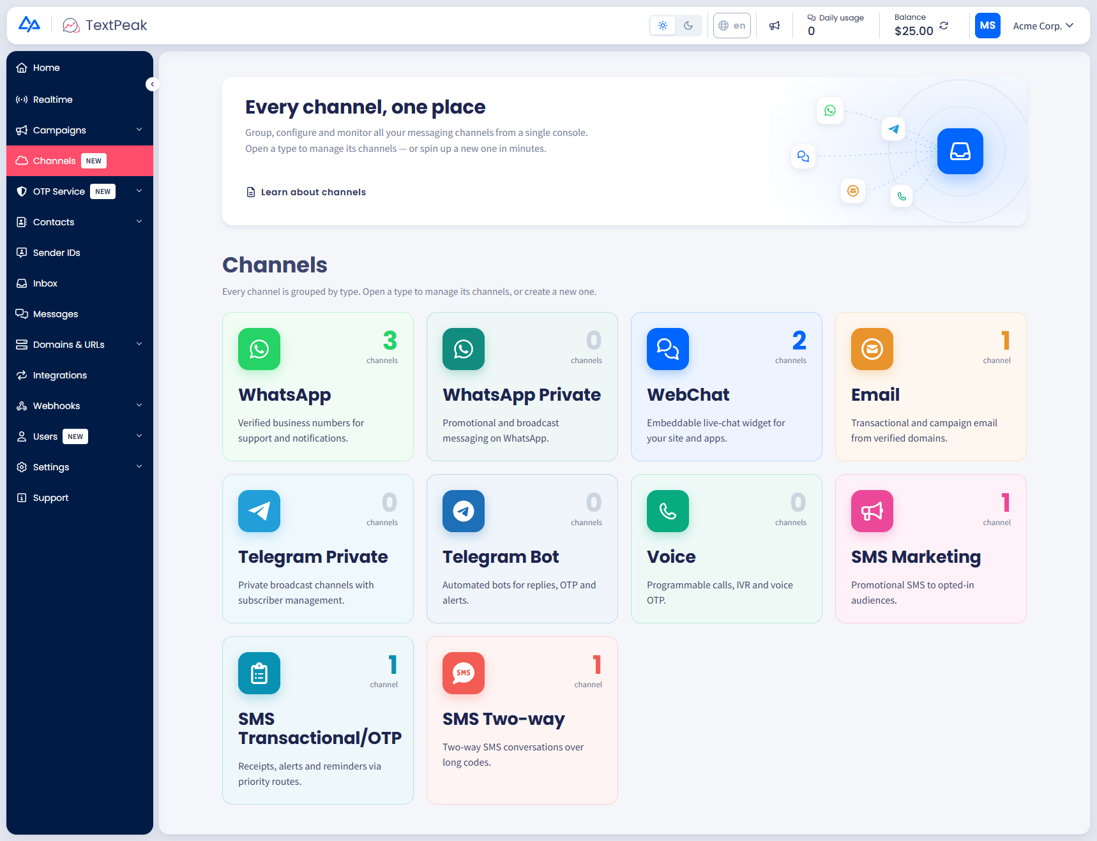Click the Voice card description text
Image resolution: width=1097 pixels, height=841 pixels.
[x=720, y=593]
